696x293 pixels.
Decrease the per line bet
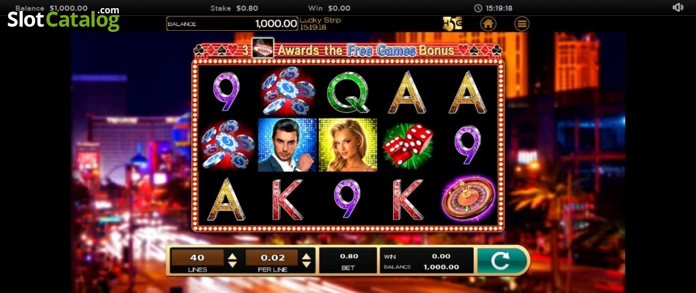tap(306, 263)
